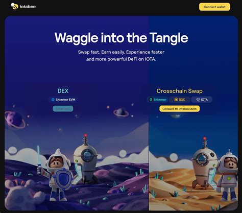Click the iotabee bee logo icon
The image size is (242, 213).
click(14, 6)
